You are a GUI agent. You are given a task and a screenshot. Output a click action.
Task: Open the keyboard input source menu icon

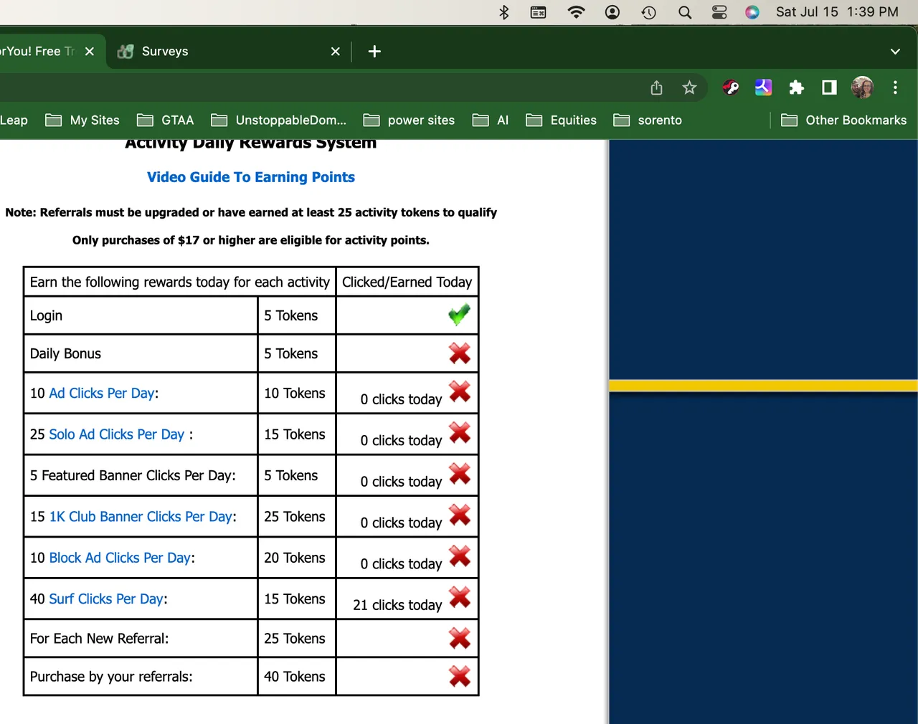click(538, 12)
